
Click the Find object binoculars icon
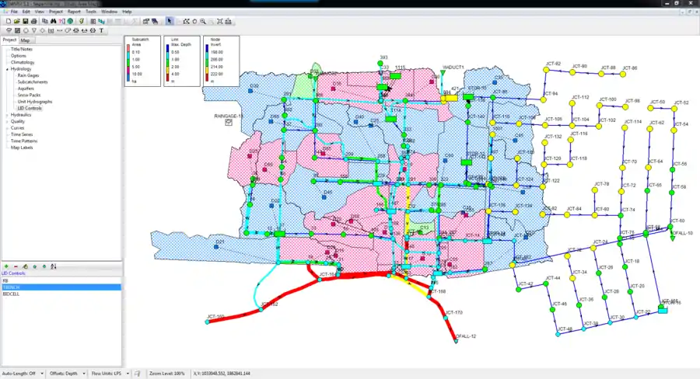tap(54, 21)
